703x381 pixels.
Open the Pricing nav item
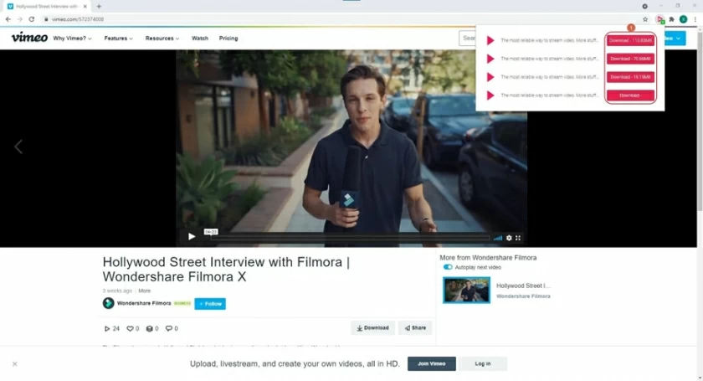(228, 39)
